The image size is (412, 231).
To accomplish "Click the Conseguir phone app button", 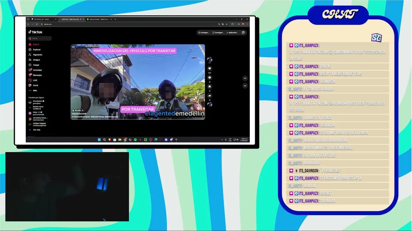I will click(219, 33).
